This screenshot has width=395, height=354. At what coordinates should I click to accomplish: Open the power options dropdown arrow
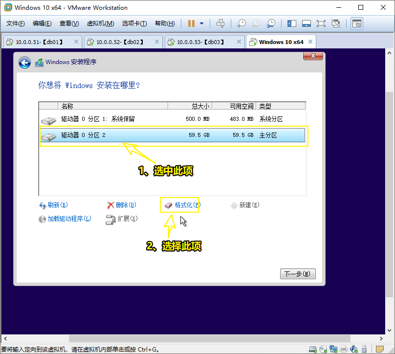coord(201,23)
